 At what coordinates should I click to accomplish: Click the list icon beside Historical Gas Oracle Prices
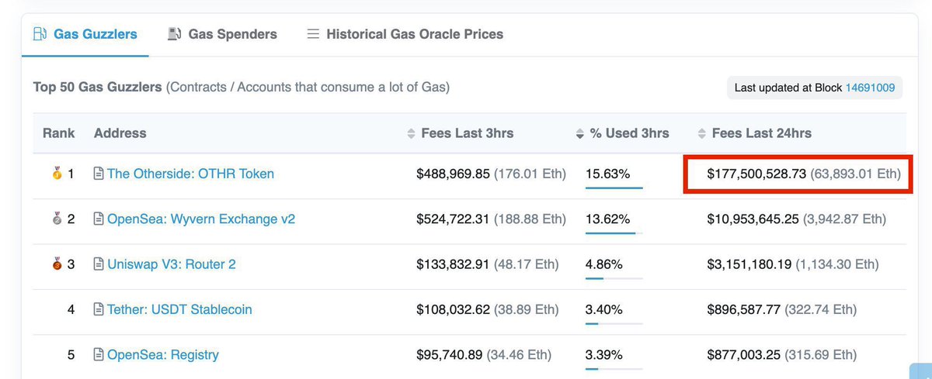(313, 34)
